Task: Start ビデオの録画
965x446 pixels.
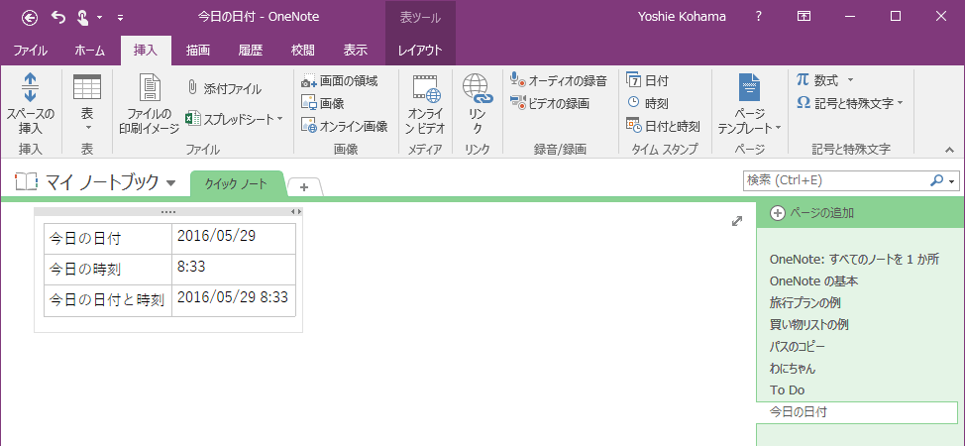Action: [x=550, y=103]
